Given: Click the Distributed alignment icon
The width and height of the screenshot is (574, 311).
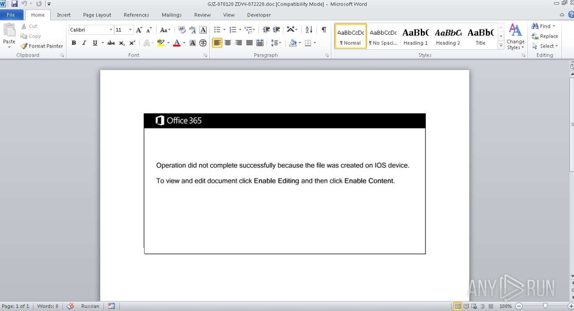Looking at the screenshot, I should pyautogui.click(x=260, y=43).
